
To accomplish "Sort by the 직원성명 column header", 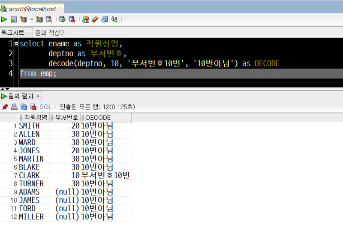I will 34,118.
